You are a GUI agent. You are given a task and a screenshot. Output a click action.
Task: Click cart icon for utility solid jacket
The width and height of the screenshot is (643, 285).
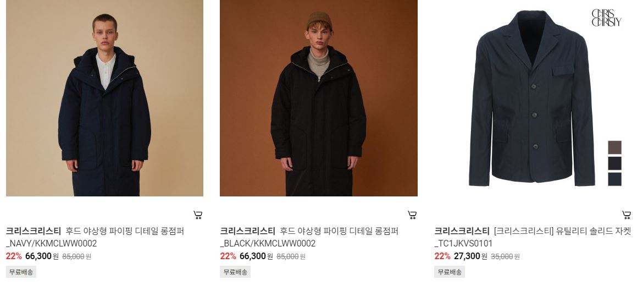pyautogui.click(x=626, y=215)
